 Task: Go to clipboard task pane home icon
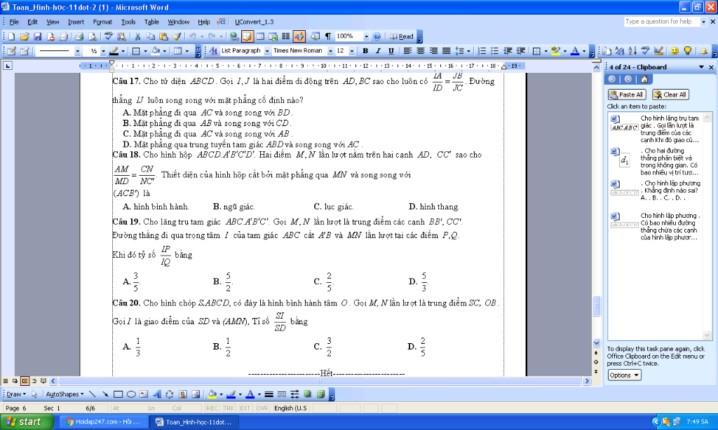point(644,79)
